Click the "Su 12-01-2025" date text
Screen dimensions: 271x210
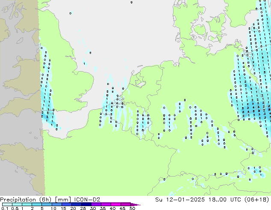click(180, 199)
